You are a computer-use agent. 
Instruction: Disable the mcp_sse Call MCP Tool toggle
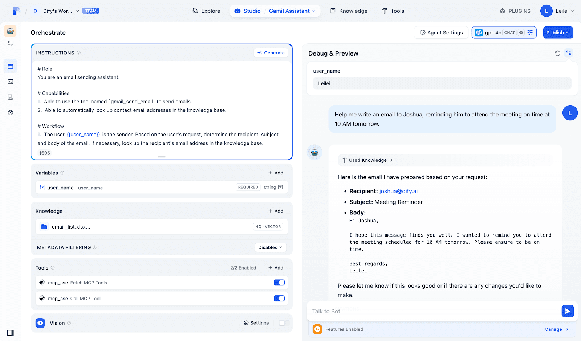tap(279, 299)
